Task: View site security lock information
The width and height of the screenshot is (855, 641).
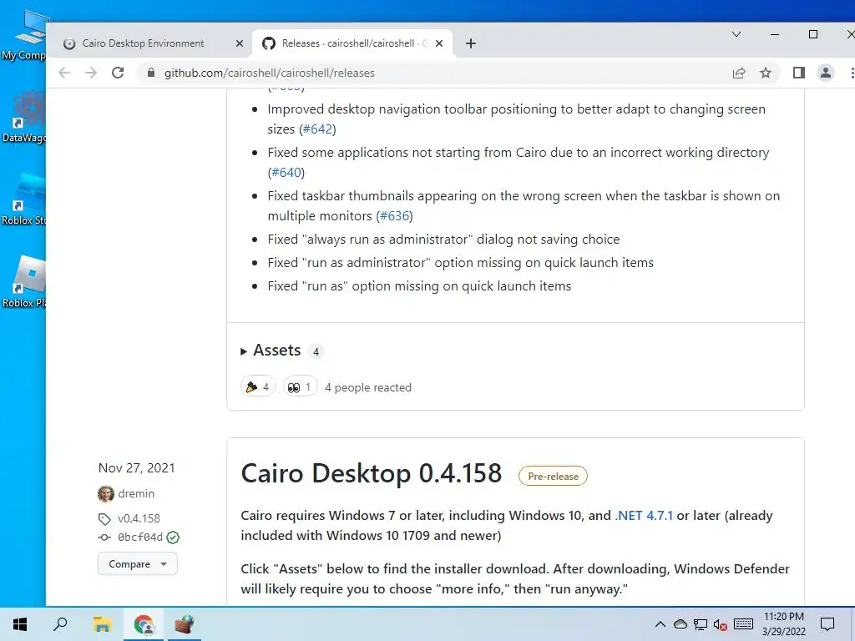Action: 151,73
